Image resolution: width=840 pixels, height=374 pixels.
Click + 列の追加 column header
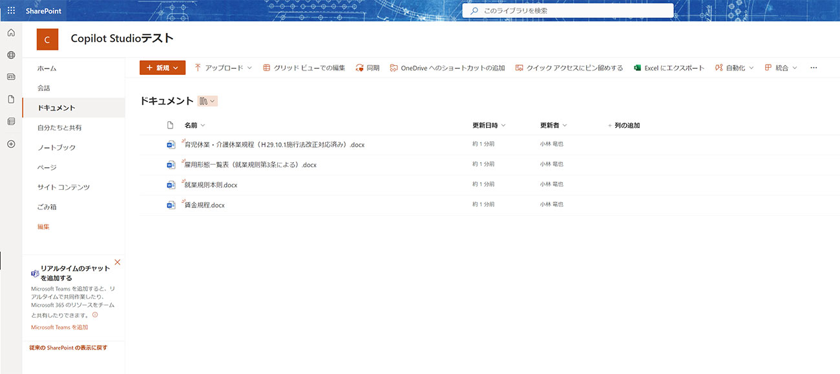[624, 125]
